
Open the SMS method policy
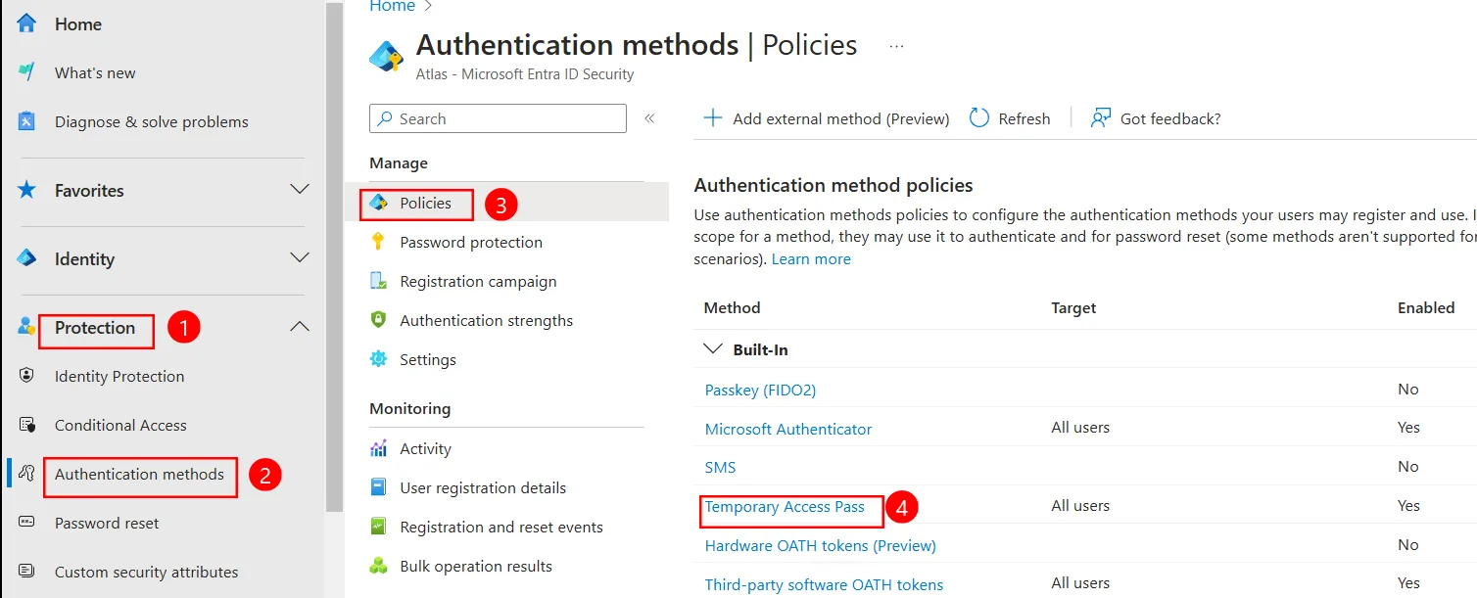coord(720,467)
